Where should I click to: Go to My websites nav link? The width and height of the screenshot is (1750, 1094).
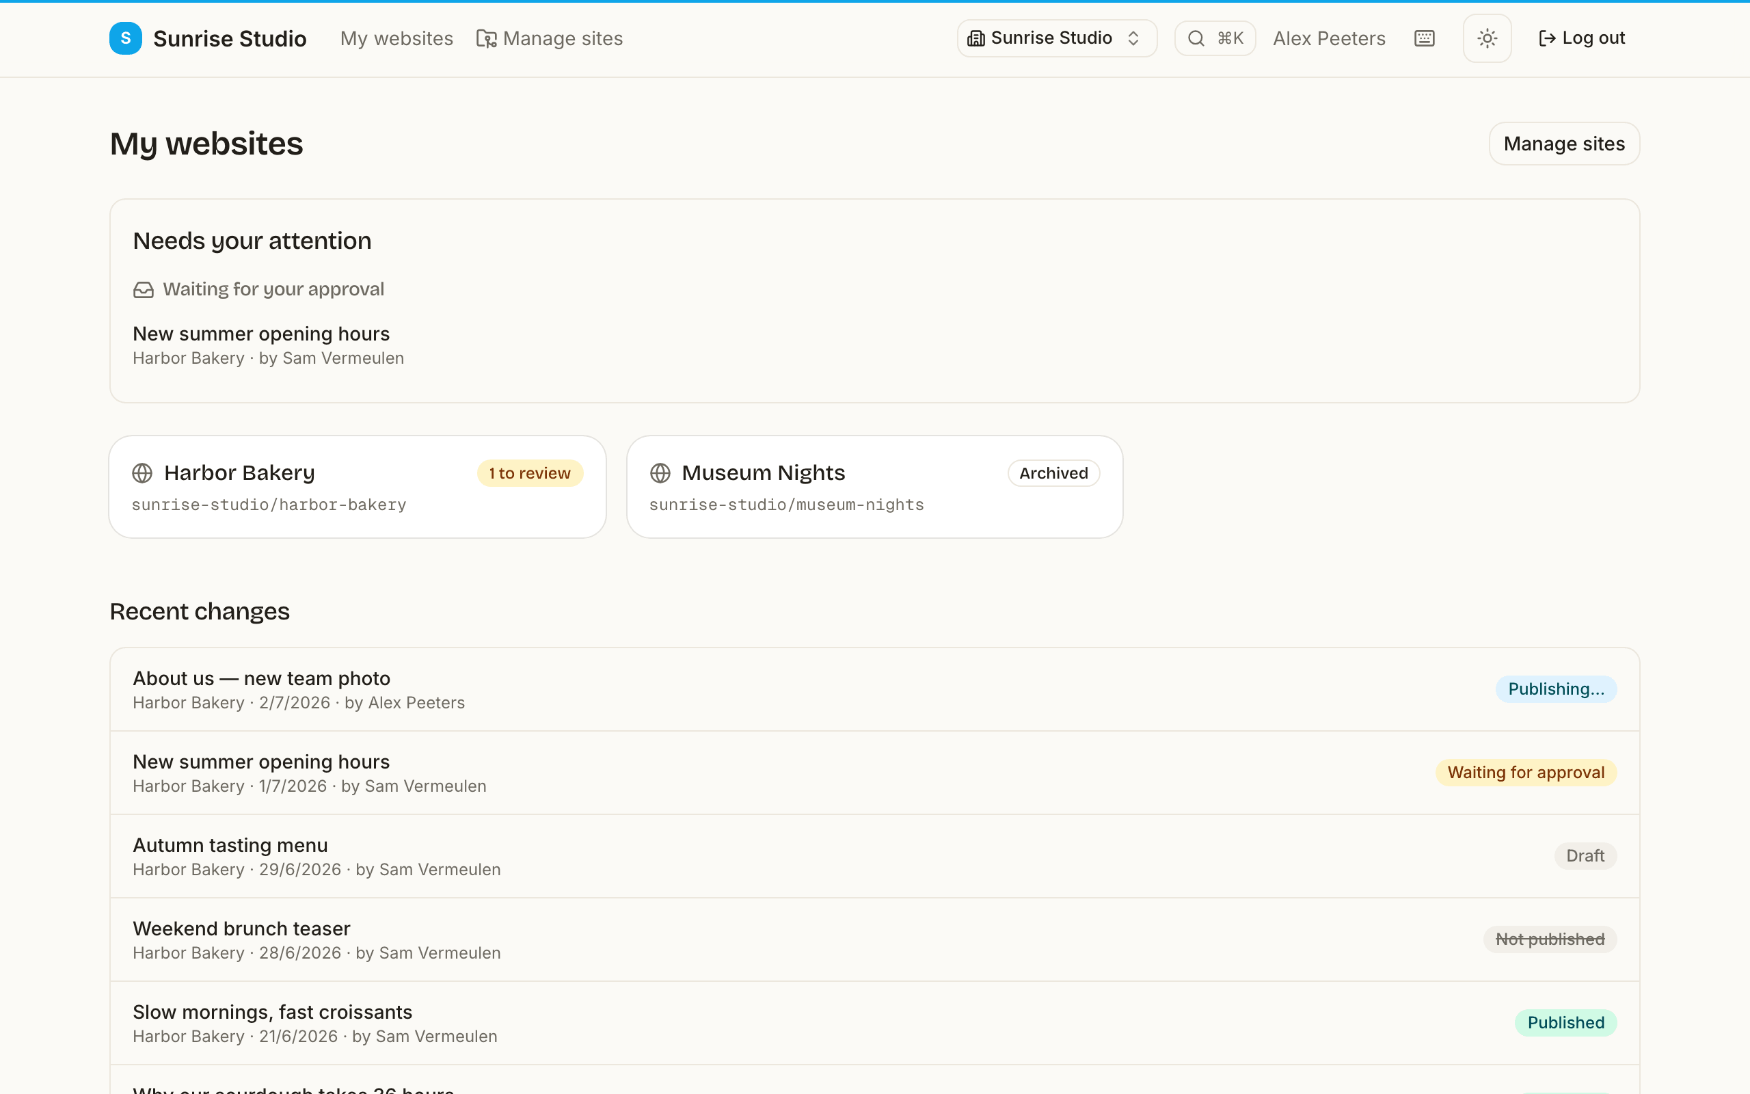[397, 38]
